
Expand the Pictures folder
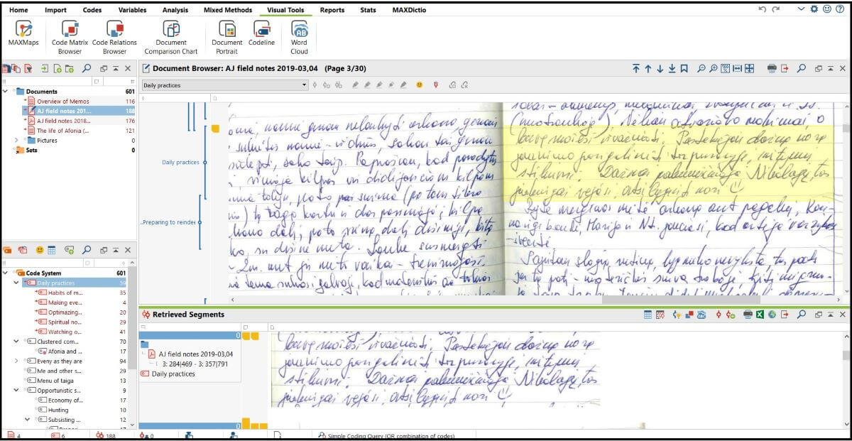pyautogui.click(x=16, y=141)
